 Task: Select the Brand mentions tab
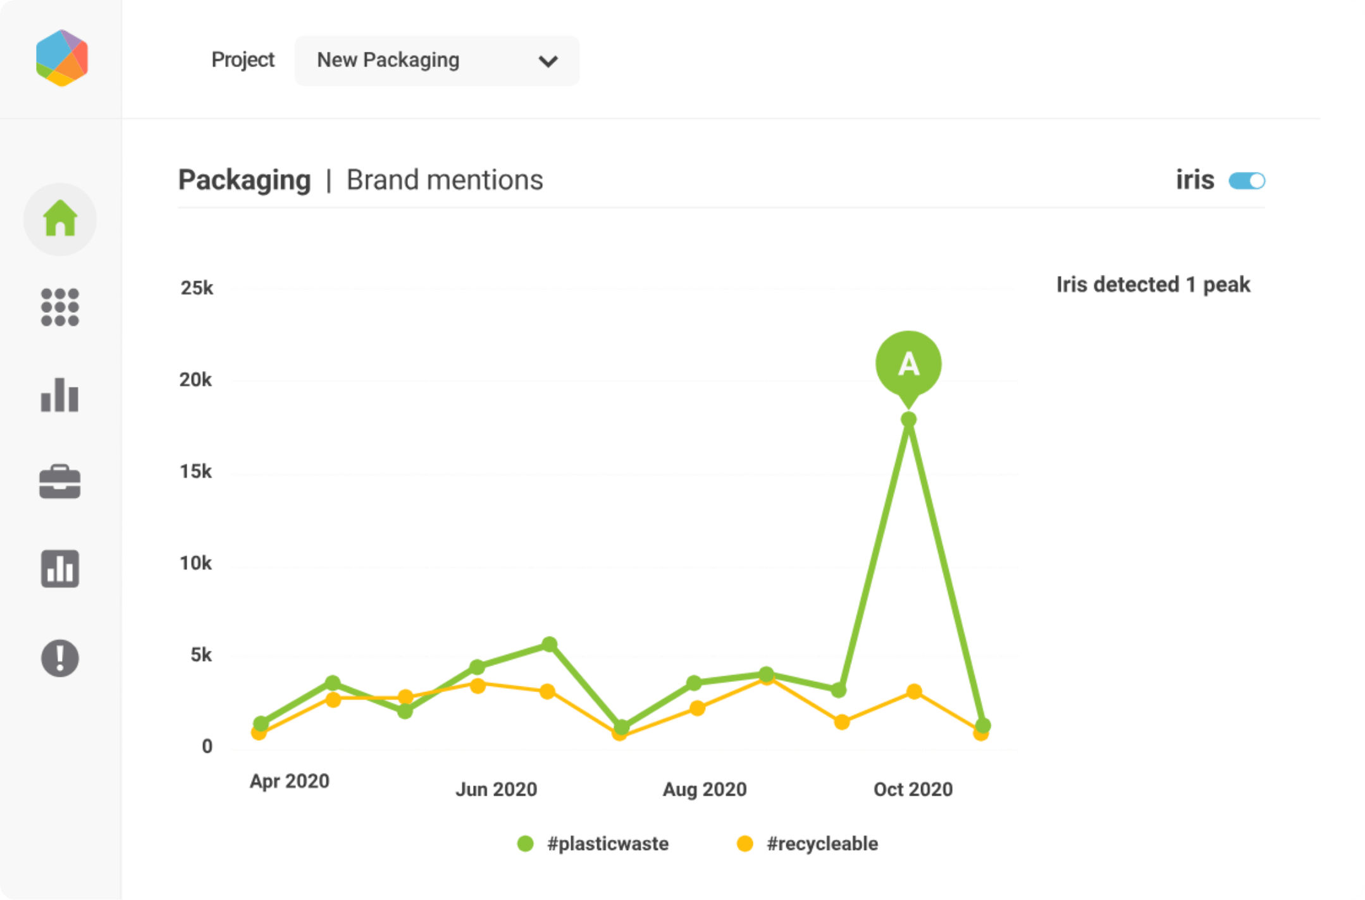(x=445, y=180)
